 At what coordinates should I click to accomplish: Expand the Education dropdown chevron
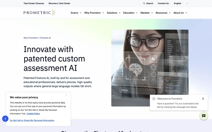[137, 13]
